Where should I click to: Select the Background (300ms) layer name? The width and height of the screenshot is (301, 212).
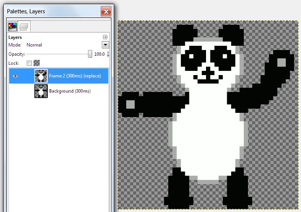(x=69, y=91)
